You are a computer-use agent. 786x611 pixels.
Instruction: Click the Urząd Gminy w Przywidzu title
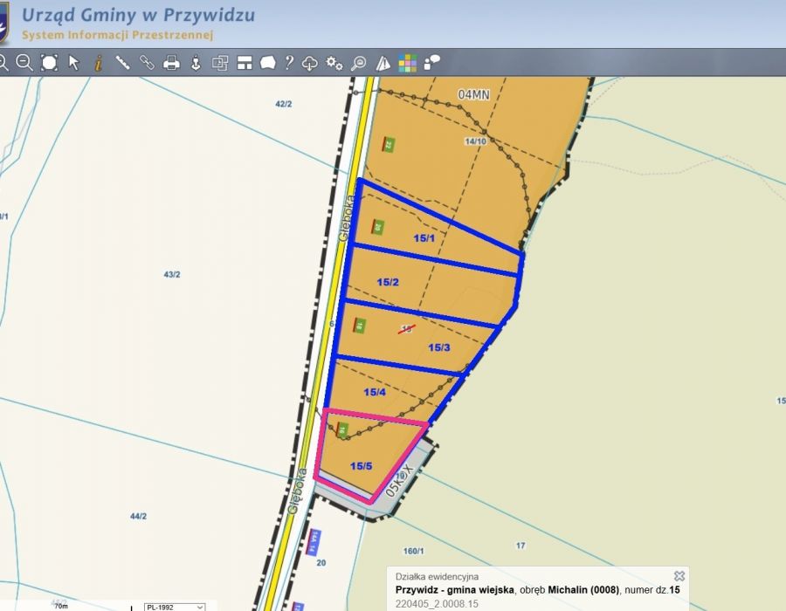pyautogui.click(x=138, y=16)
